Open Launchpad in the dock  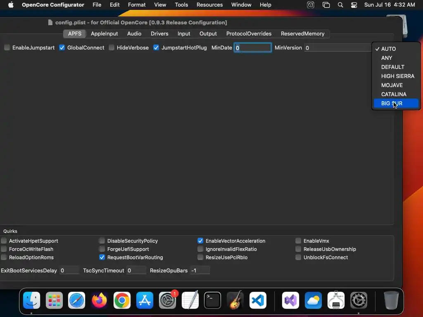click(54, 300)
